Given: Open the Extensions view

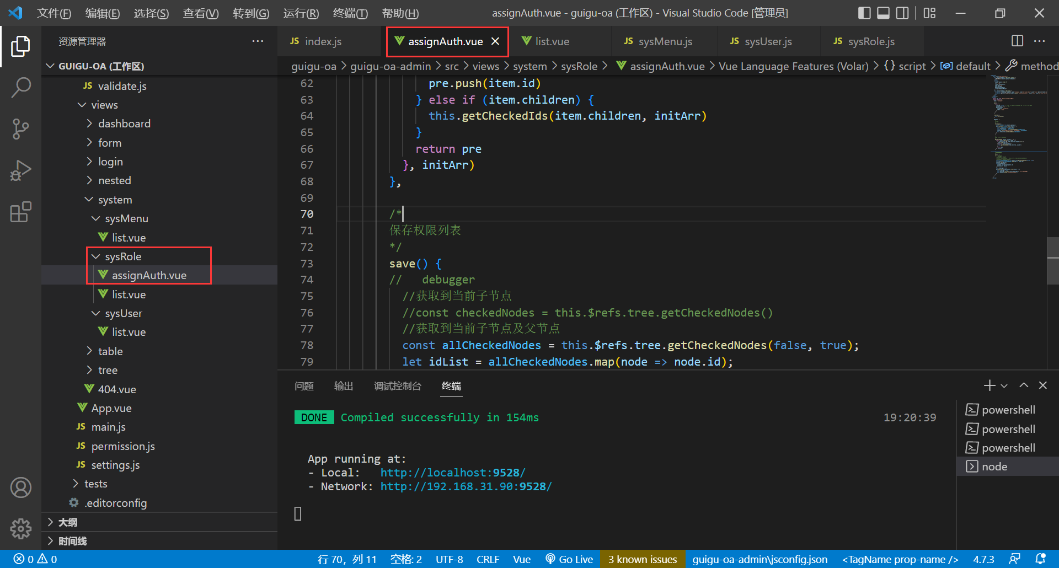Looking at the screenshot, I should click(x=20, y=212).
